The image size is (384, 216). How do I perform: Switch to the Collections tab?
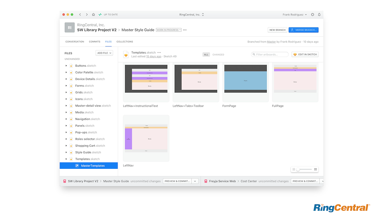(x=125, y=42)
